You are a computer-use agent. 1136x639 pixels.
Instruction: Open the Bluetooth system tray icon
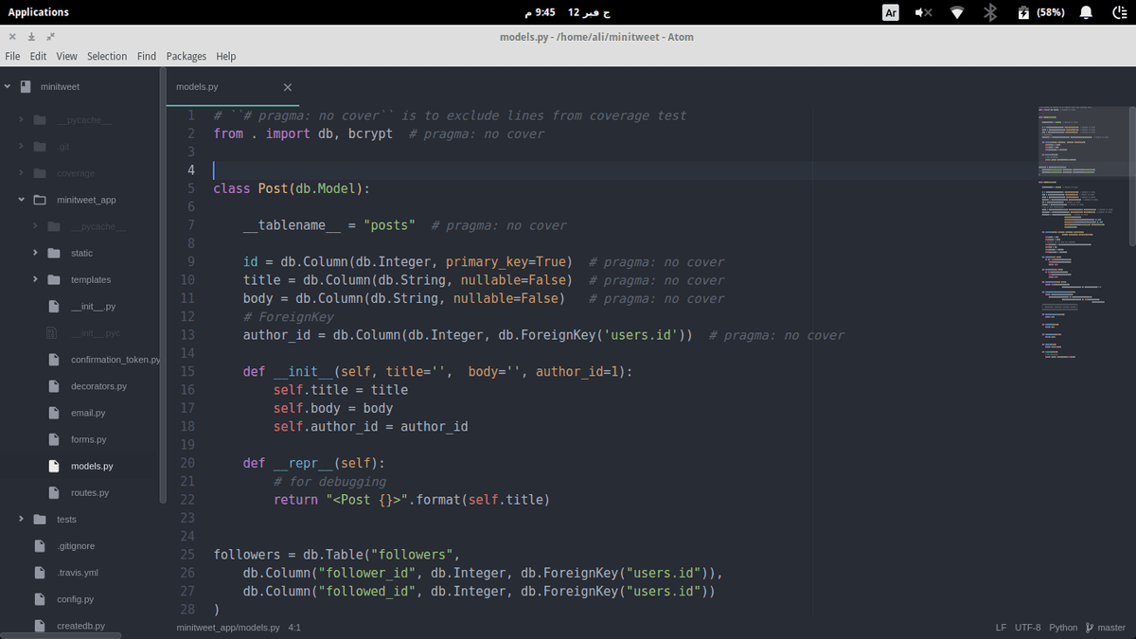point(990,12)
